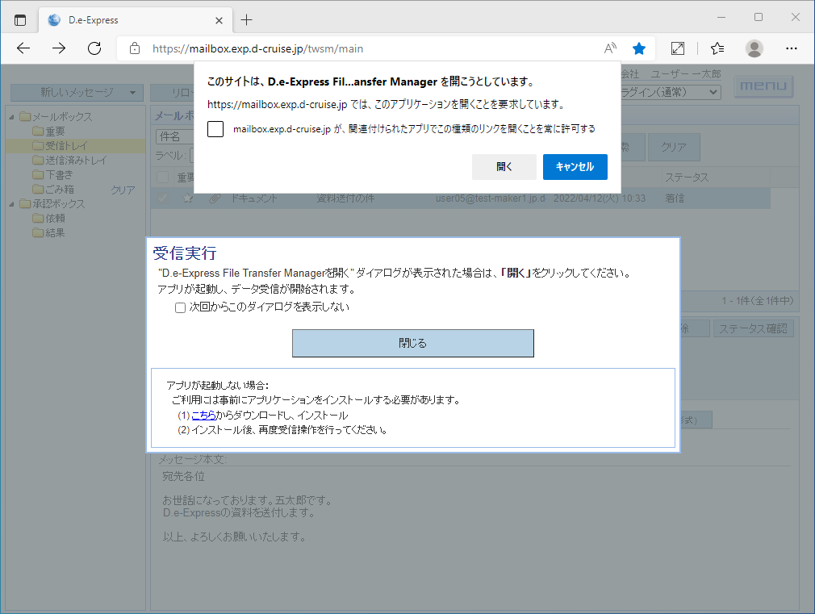Open the 新しいメッセージ dropdown arrow

coord(132,93)
